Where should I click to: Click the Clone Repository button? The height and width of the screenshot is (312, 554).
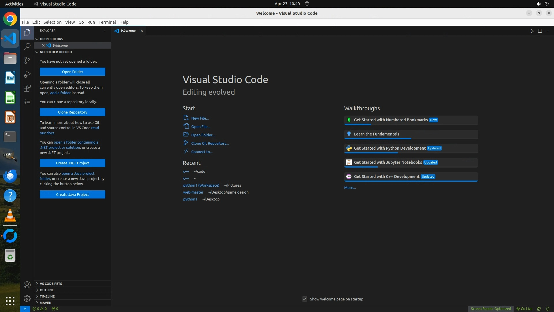(x=72, y=112)
